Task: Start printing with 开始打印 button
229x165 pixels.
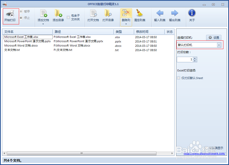Action: (10, 16)
